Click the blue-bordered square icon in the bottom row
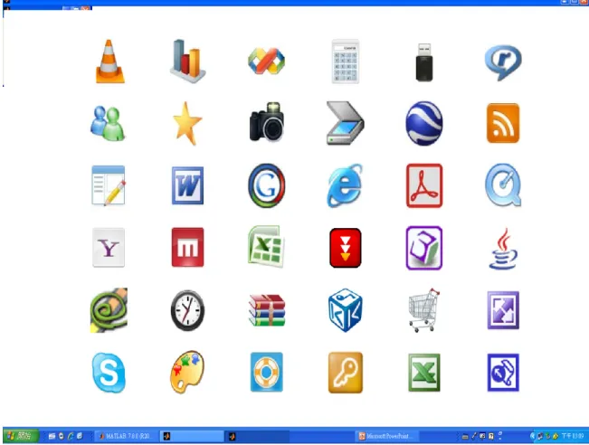589x445 pixels. click(503, 373)
